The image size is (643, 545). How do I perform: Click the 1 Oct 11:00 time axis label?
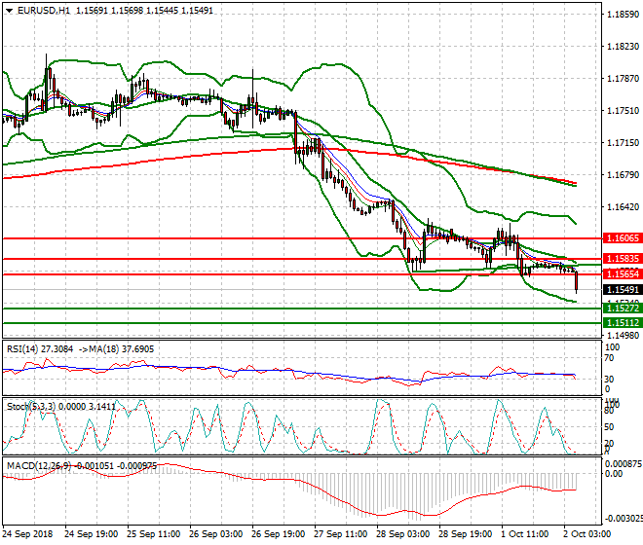[x=524, y=534]
